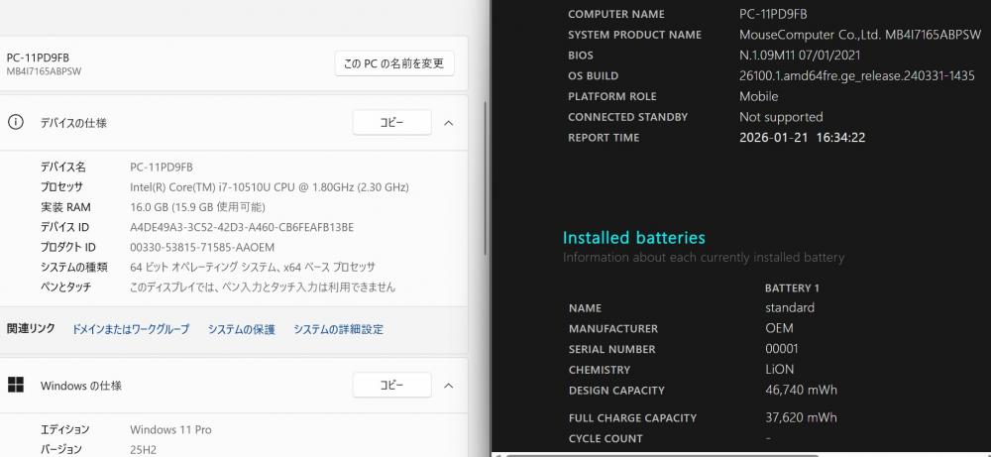Click the BIOS value N.1.09M11 07/01/2021
The image size is (991, 457).
(x=800, y=55)
